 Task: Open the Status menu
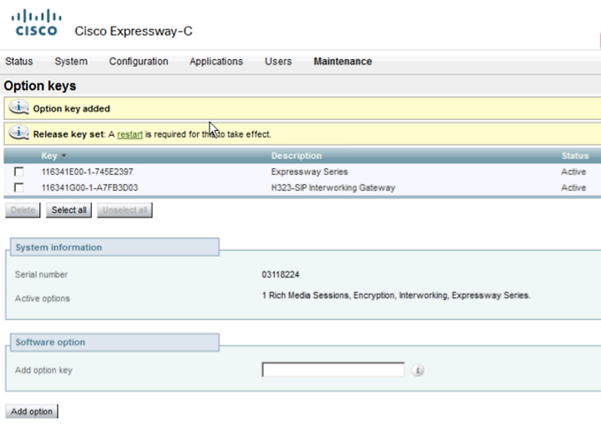click(x=18, y=61)
